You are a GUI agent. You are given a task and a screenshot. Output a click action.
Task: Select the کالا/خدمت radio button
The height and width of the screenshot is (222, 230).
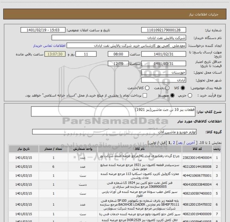pyautogui.click(x=147, y=88)
